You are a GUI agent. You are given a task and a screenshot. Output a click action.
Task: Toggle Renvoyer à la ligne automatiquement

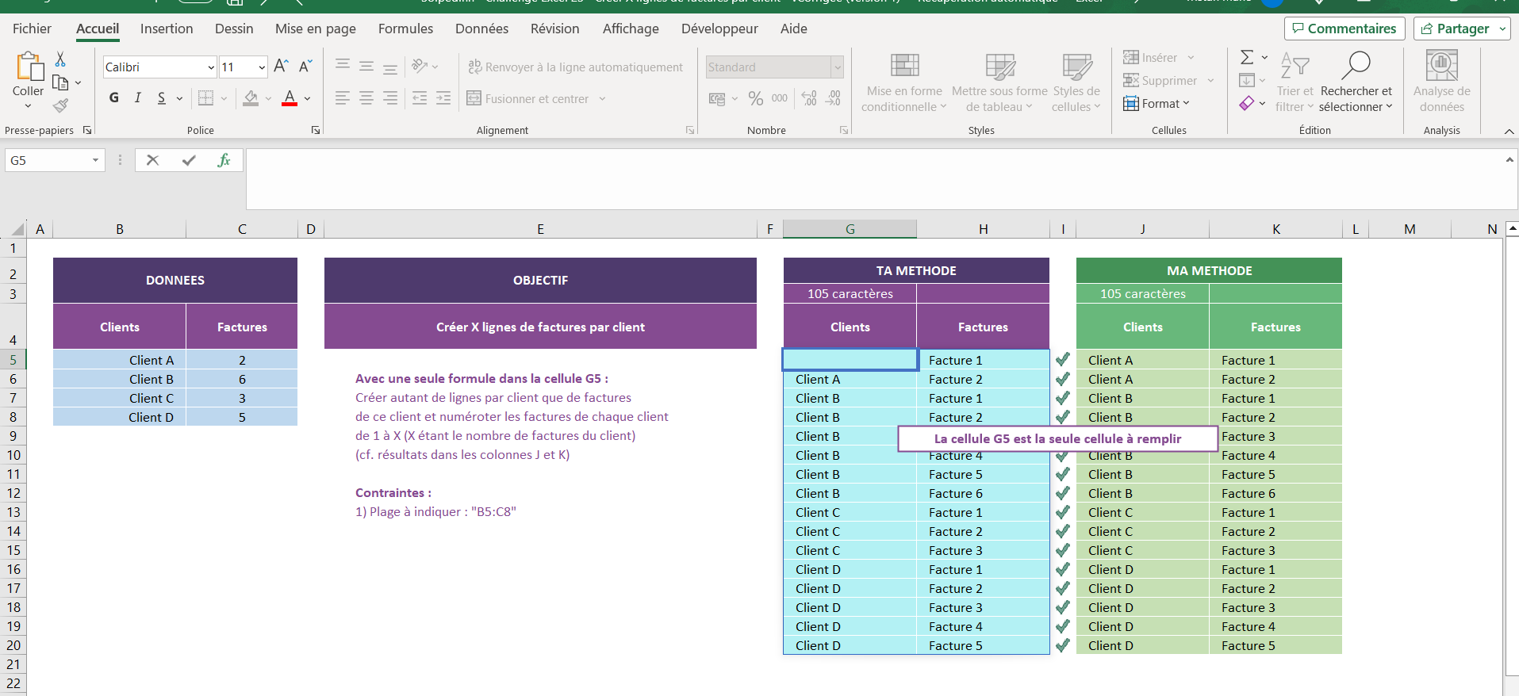[575, 67]
